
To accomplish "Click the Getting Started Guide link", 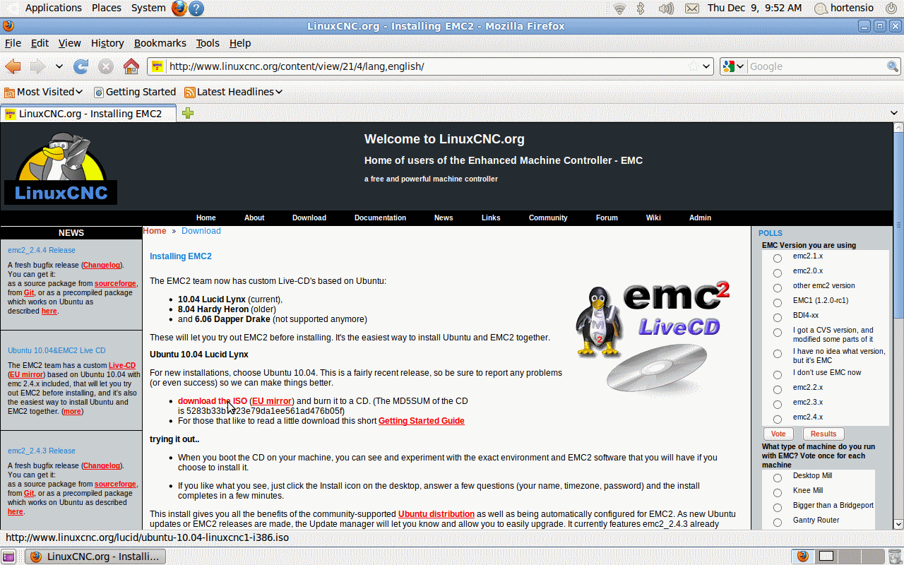I will [x=421, y=421].
